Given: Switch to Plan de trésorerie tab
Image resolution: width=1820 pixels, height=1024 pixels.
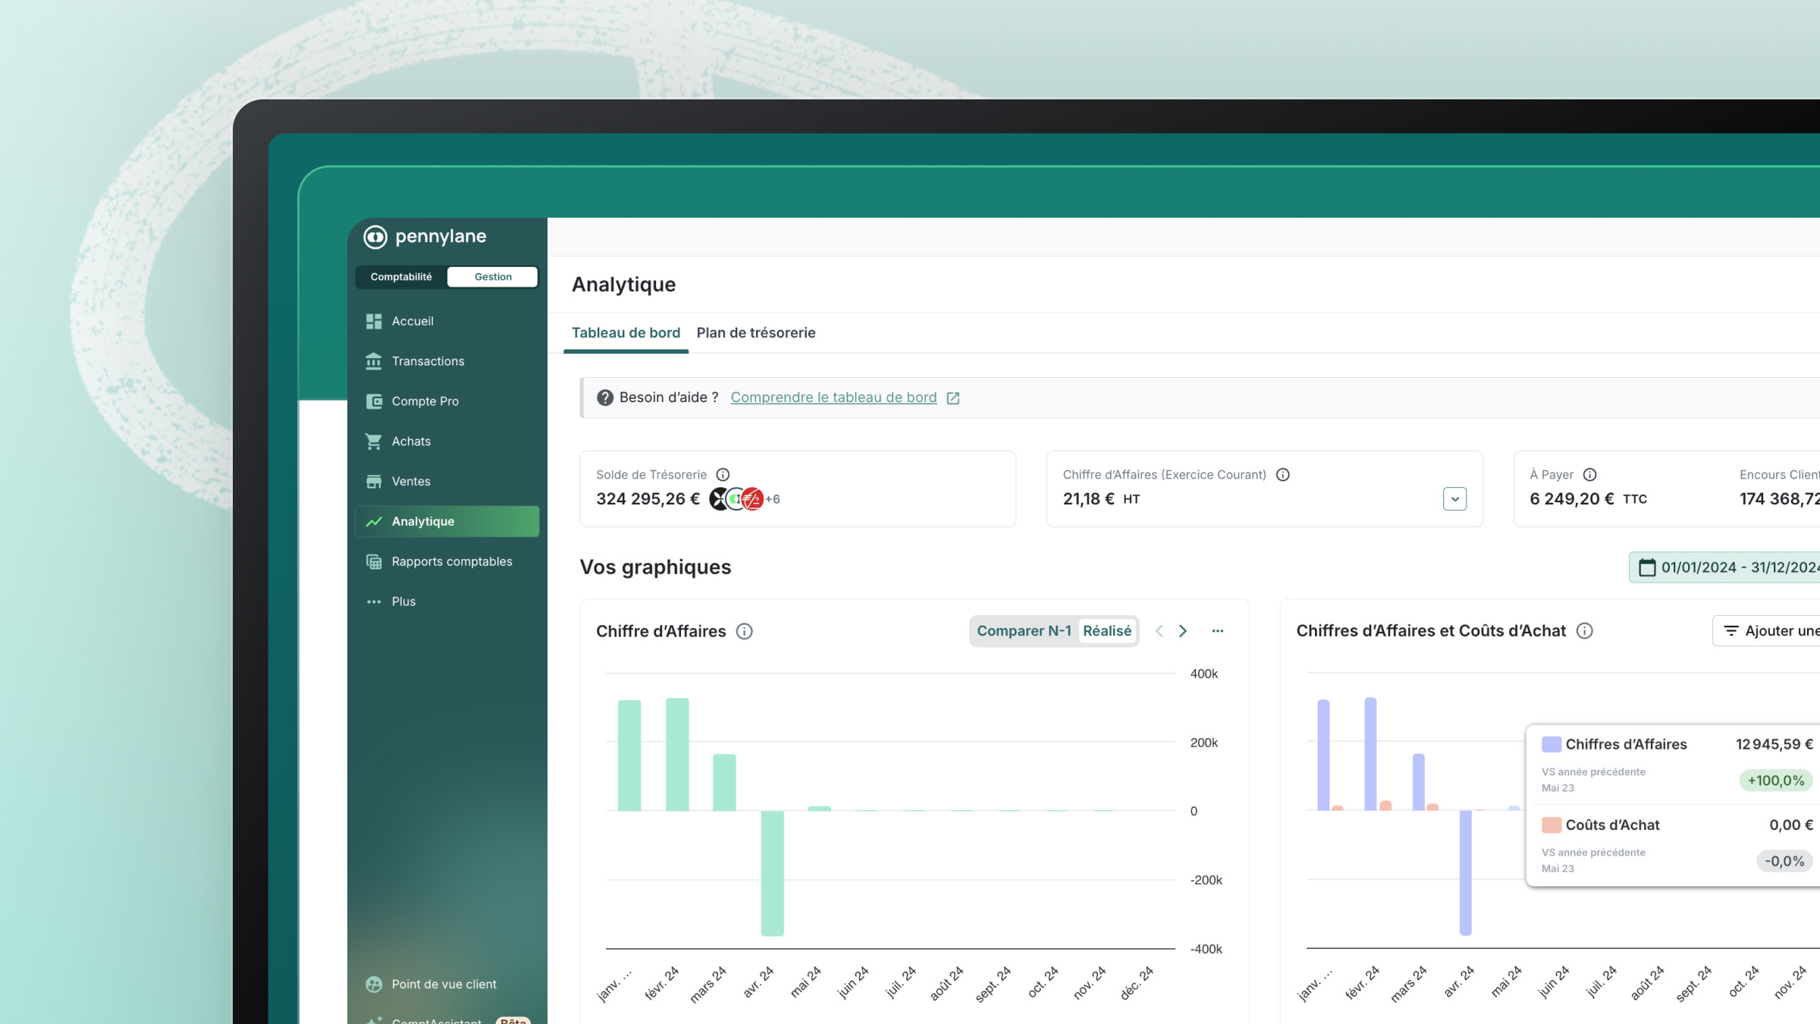Looking at the screenshot, I should (756, 333).
